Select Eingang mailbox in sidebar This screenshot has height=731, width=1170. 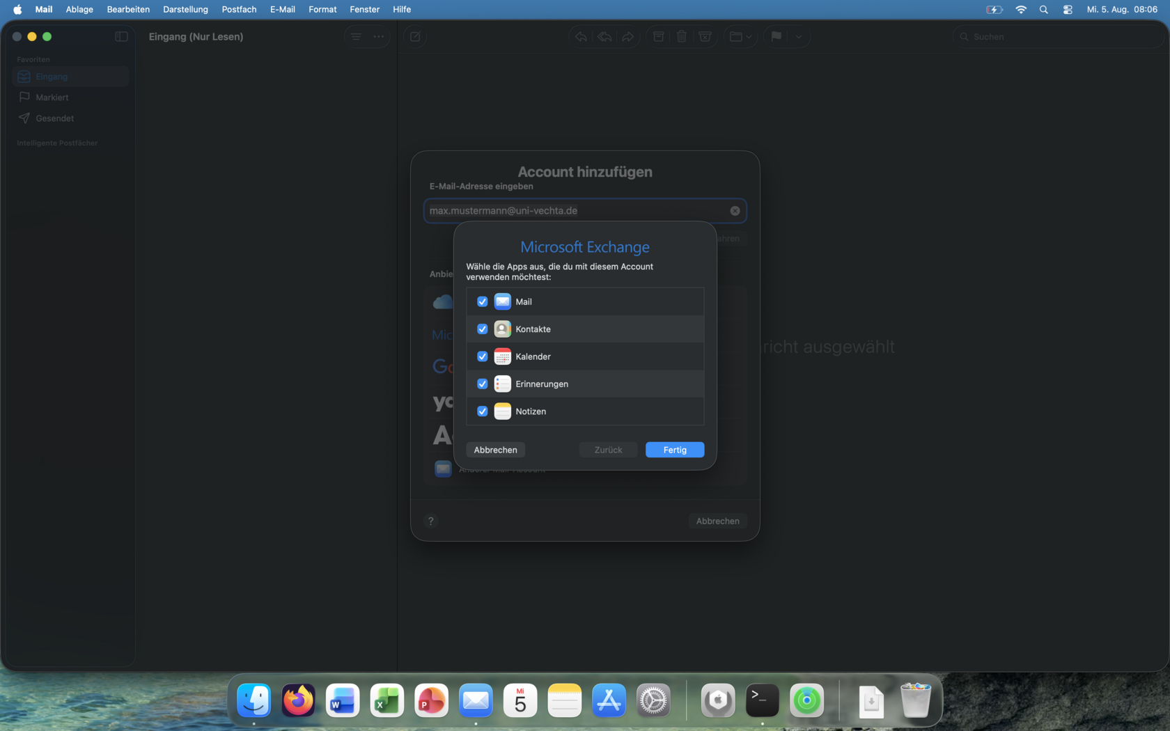click(x=71, y=77)
